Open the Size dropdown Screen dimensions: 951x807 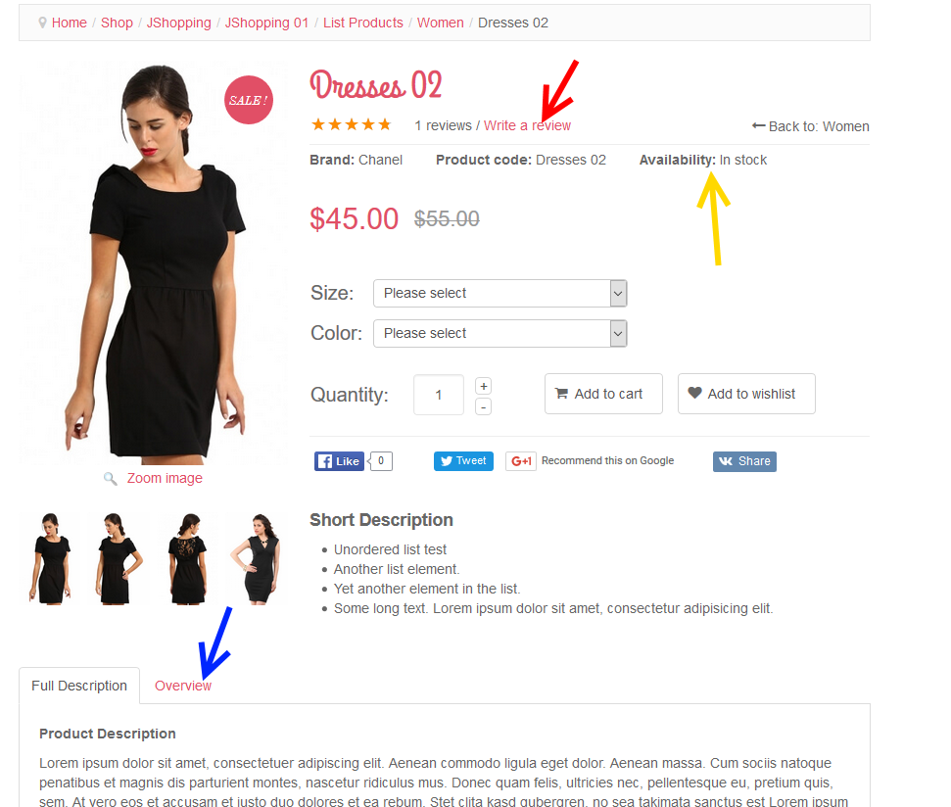pos(499,294)
